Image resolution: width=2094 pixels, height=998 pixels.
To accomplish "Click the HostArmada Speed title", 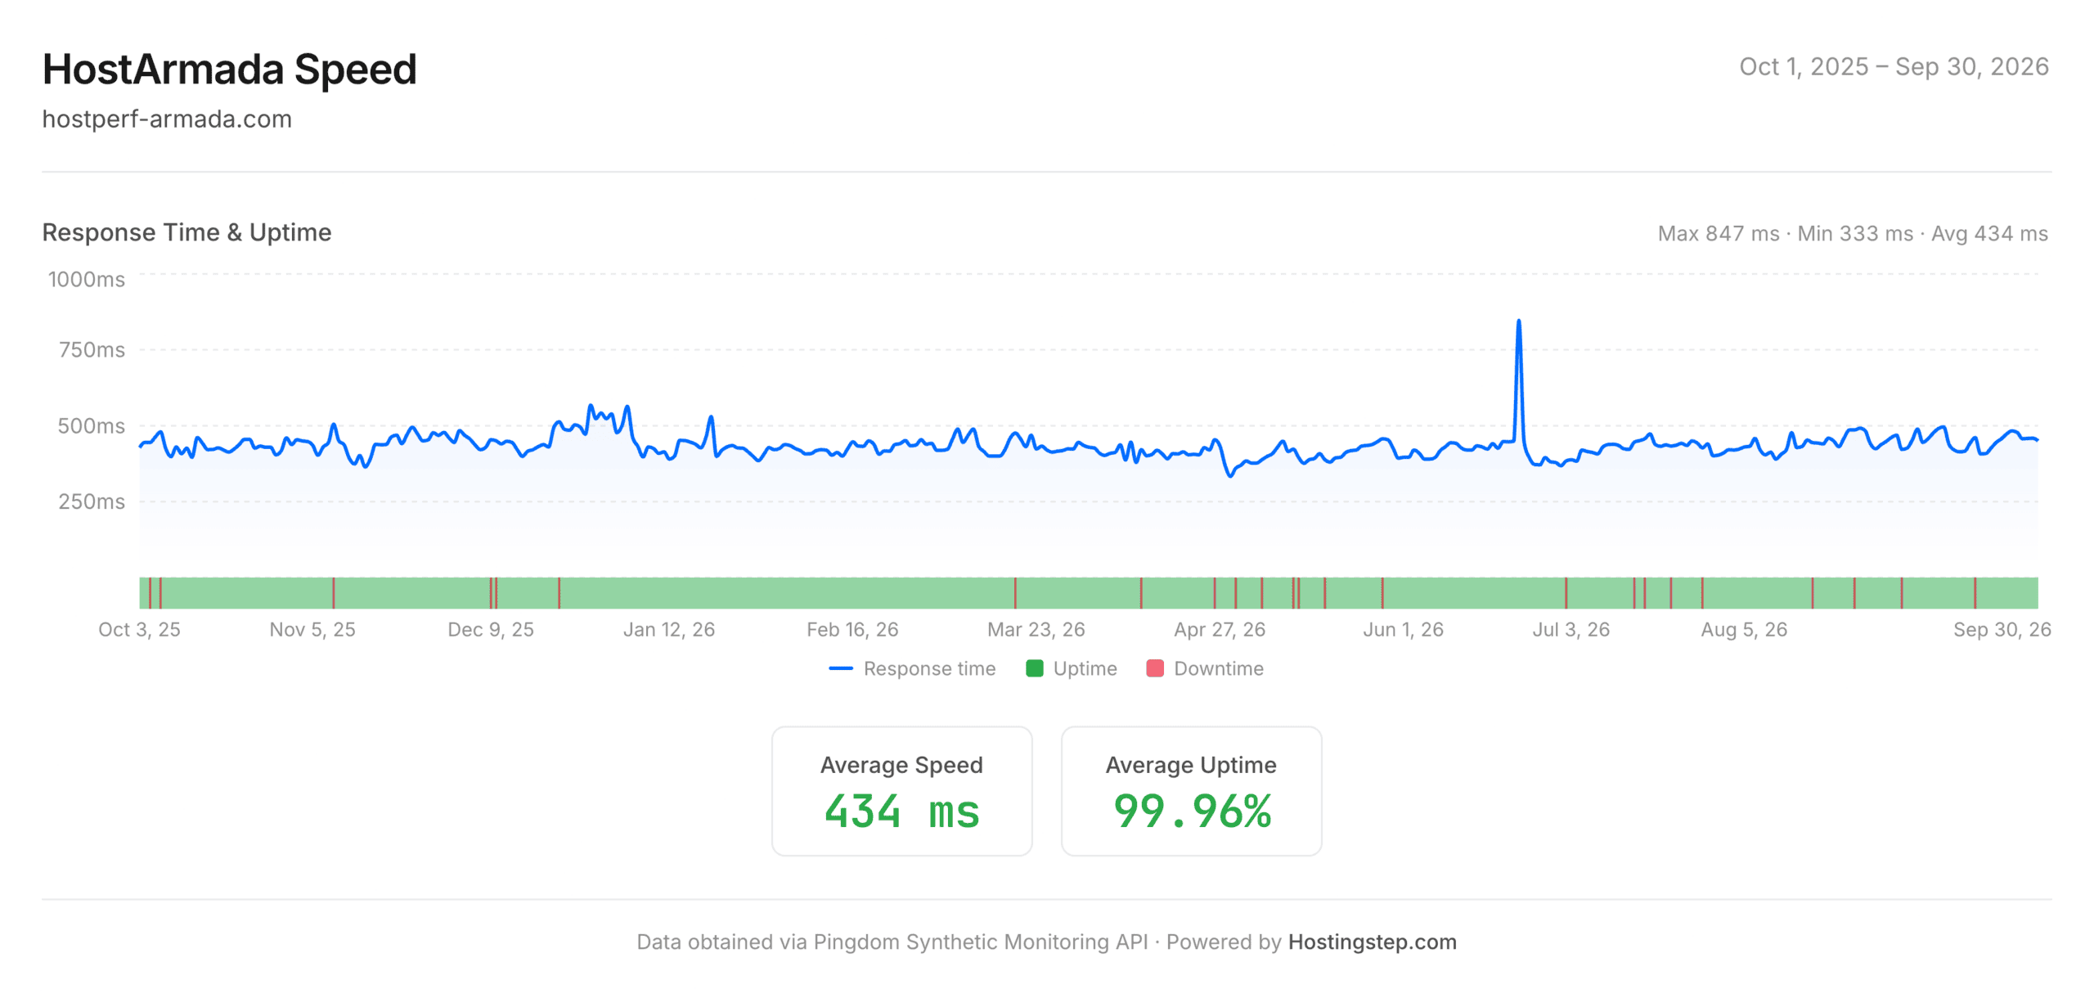I will [230, 69].
